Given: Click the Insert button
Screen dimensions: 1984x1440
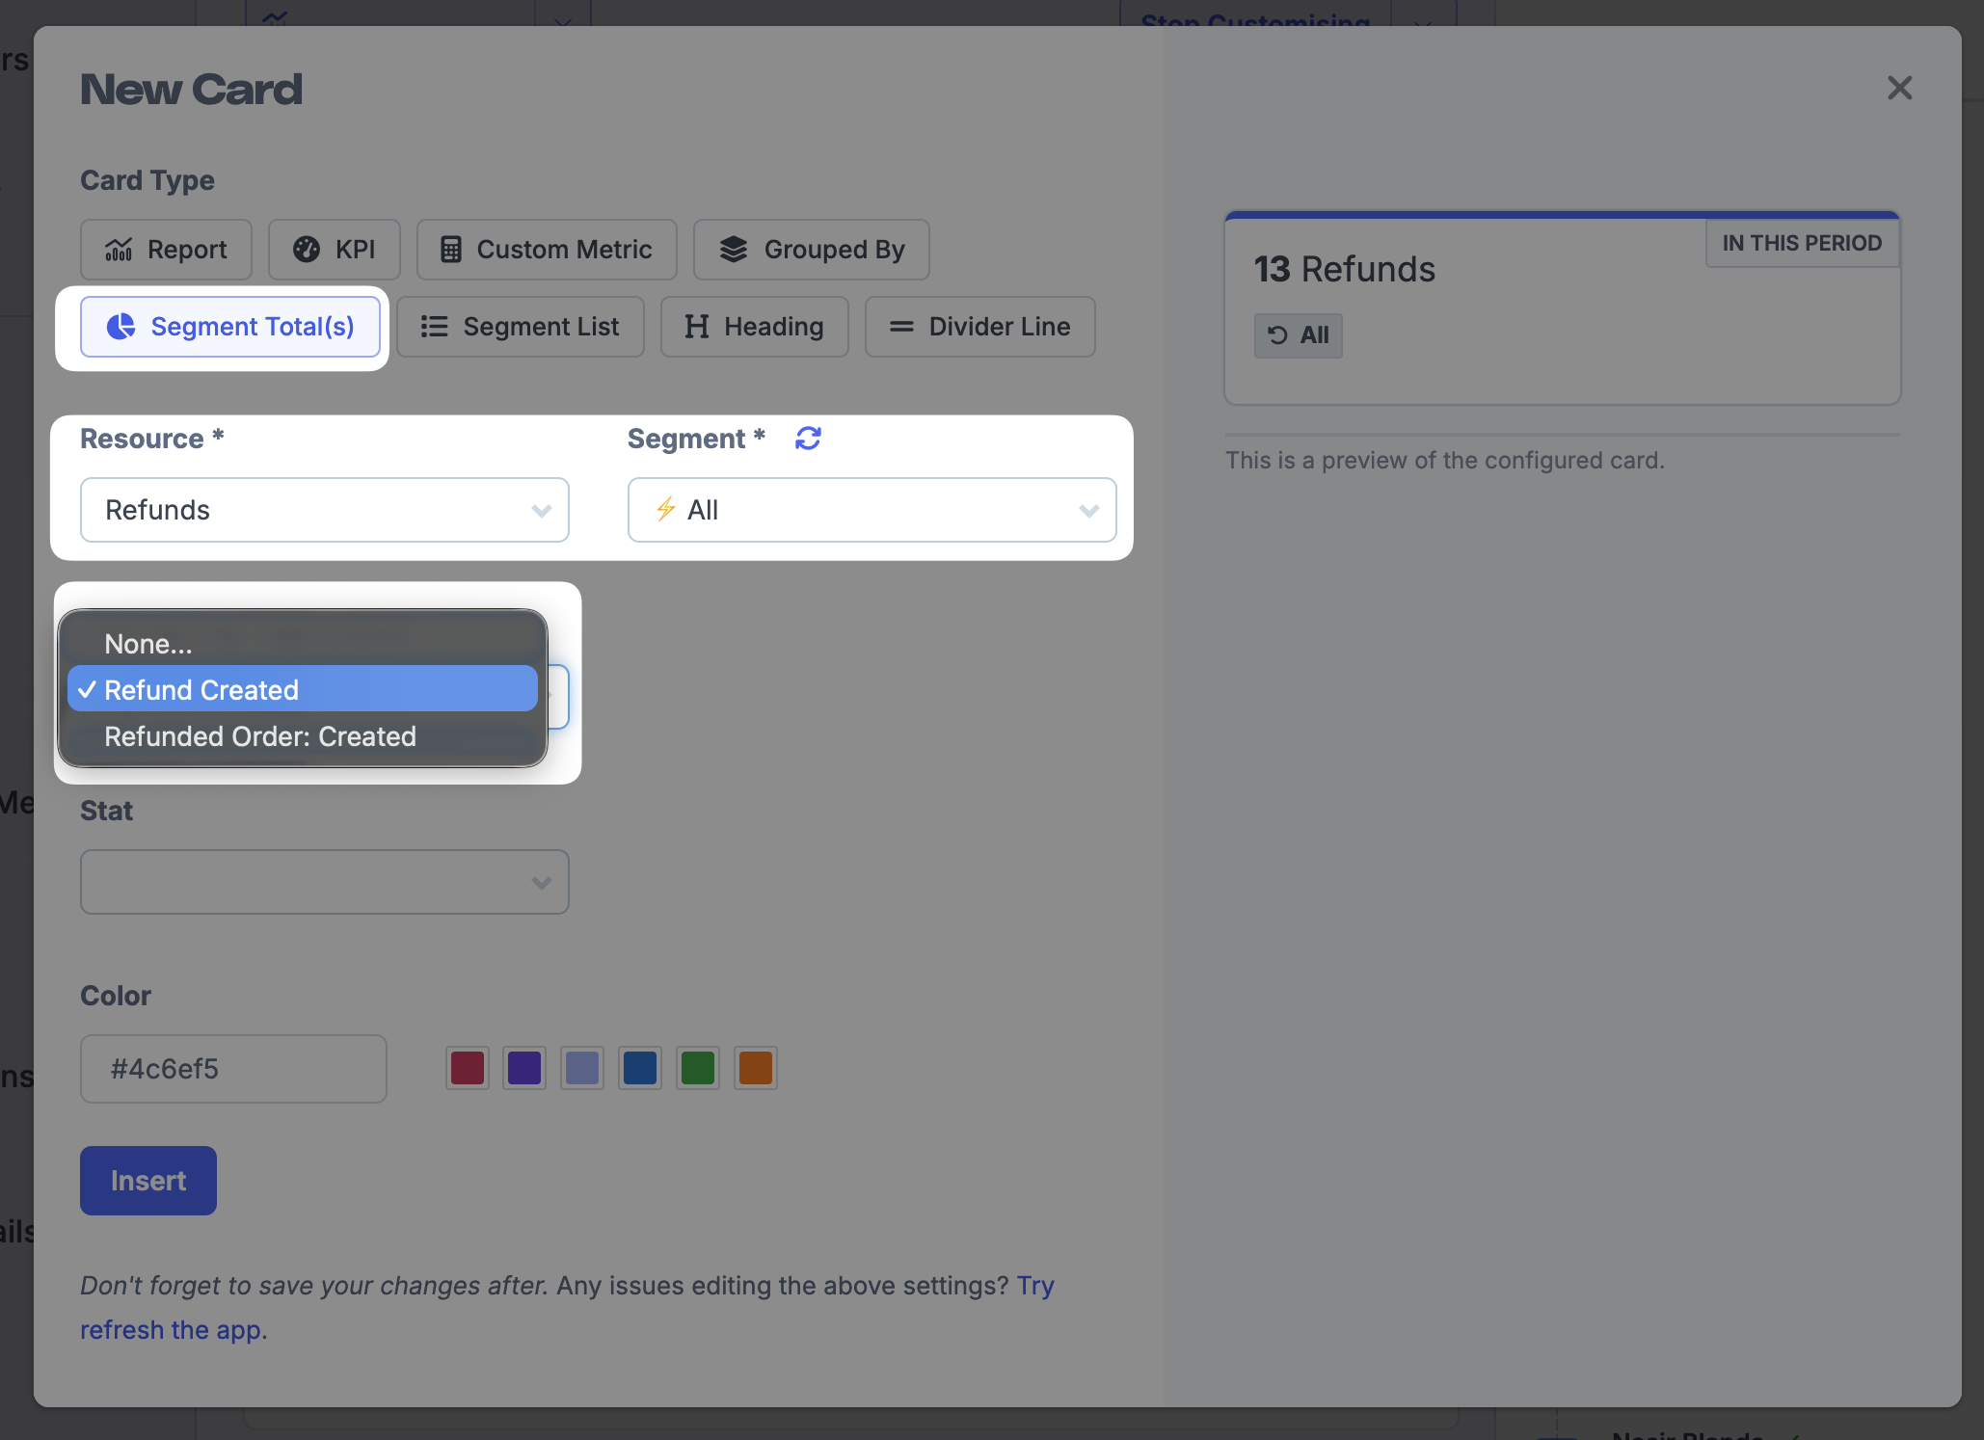Looking at the screenshot, I should [148, 1181].
